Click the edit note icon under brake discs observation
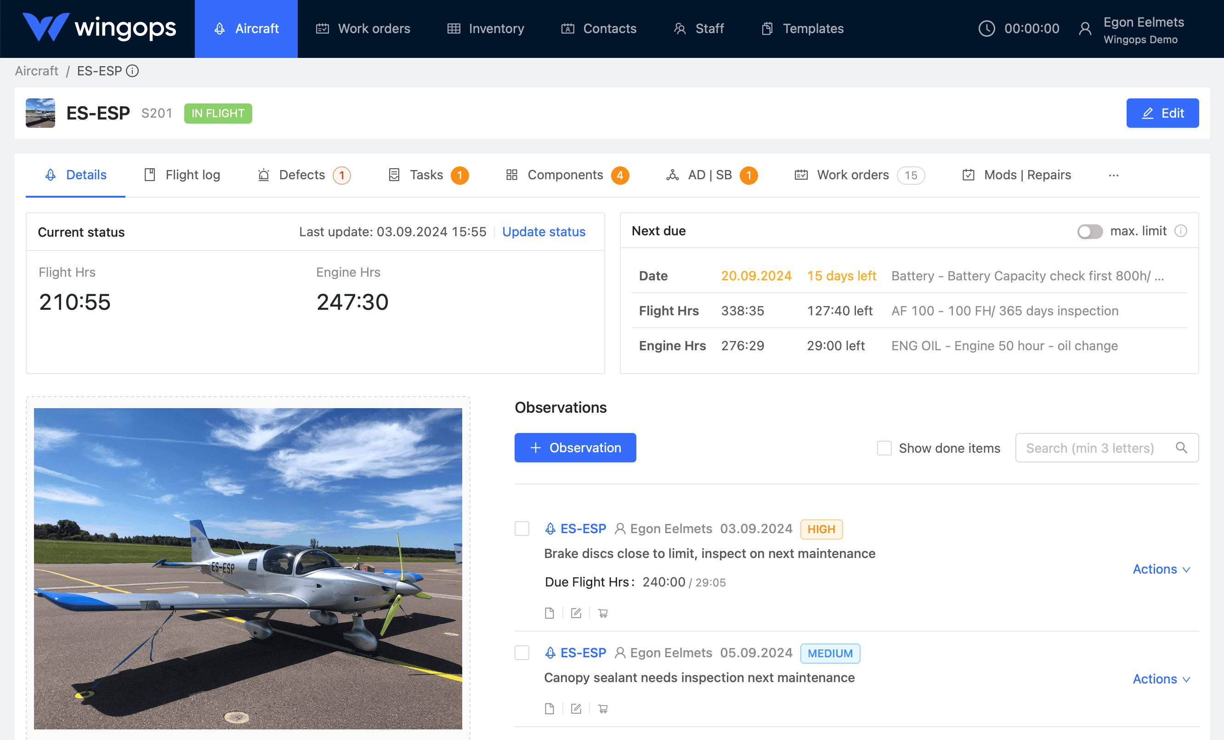Image resolution: width=1224 pixels, height=740 pixels. click(576, 613)
